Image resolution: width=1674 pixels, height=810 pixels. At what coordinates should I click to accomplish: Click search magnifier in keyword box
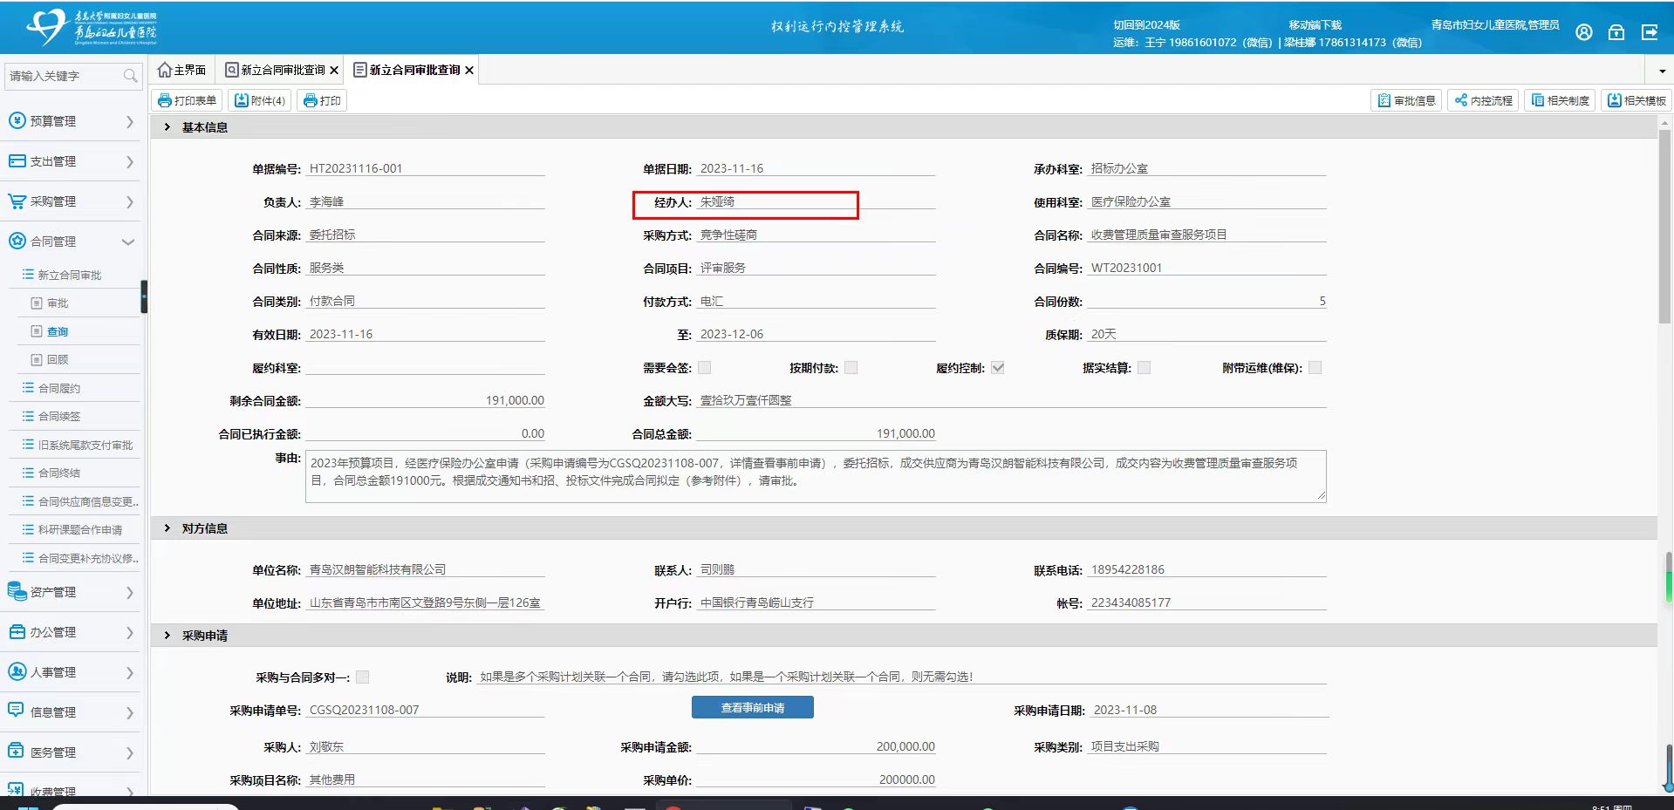[x=130, y=76]
